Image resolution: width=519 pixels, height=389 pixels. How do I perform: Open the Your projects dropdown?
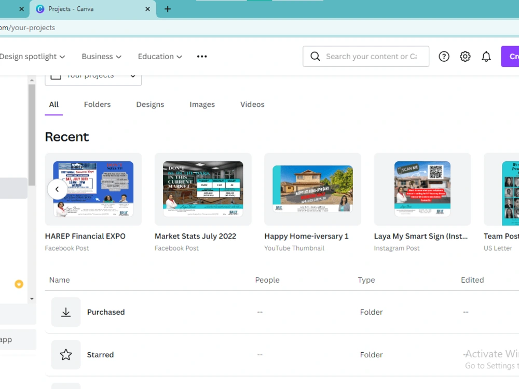[x=93, y=79]
